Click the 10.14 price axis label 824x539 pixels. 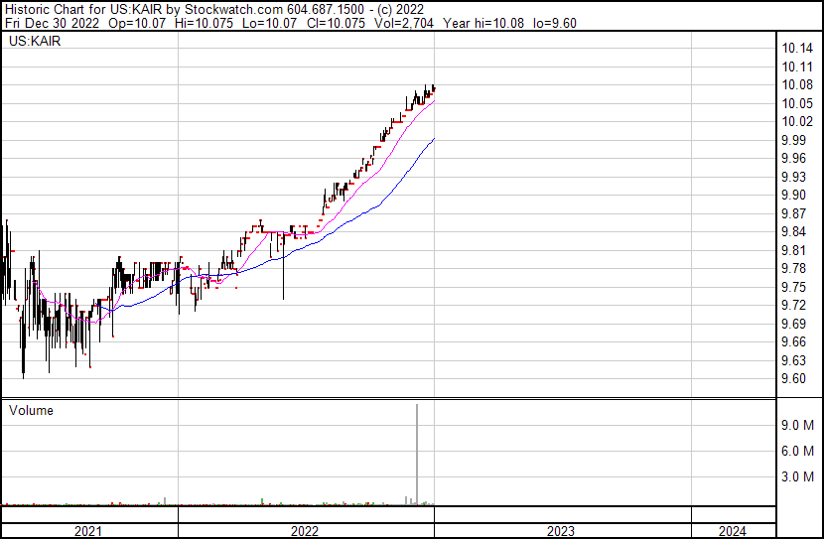point(797,49)
